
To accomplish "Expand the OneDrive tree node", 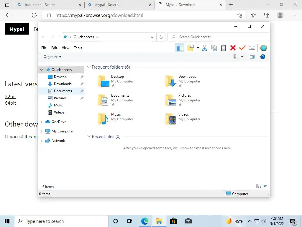I will tap(41, 122).
